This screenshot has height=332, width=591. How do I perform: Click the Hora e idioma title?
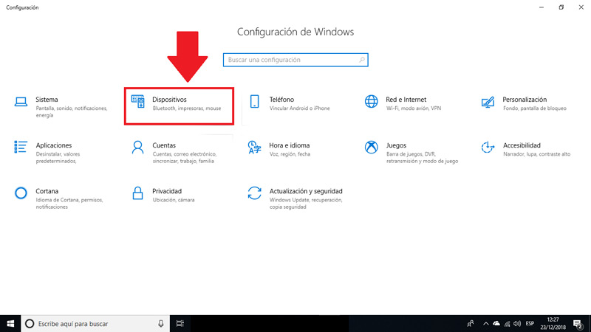[289, 145]
